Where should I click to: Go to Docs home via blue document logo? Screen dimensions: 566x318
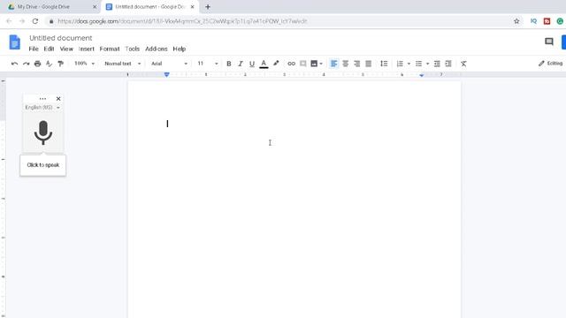[x=15, y=42]
